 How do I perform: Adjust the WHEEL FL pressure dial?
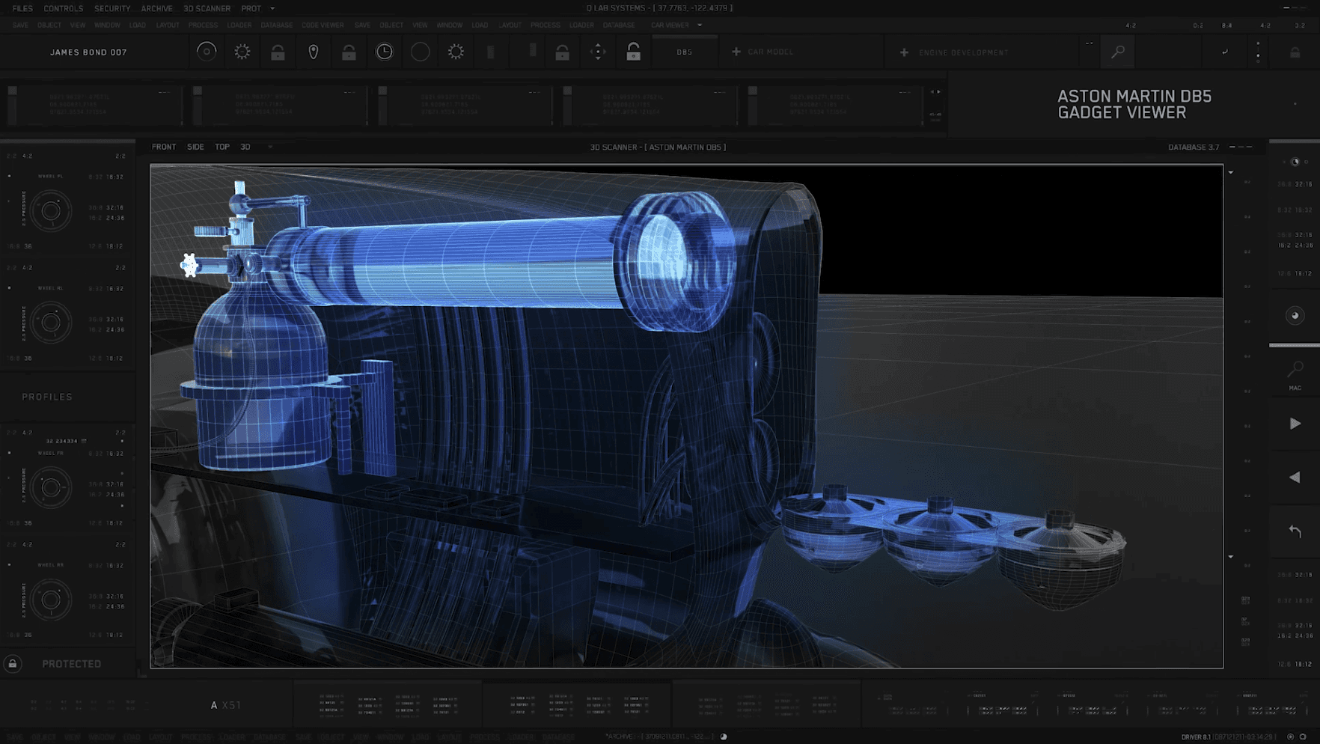click(x=51, y=211)
